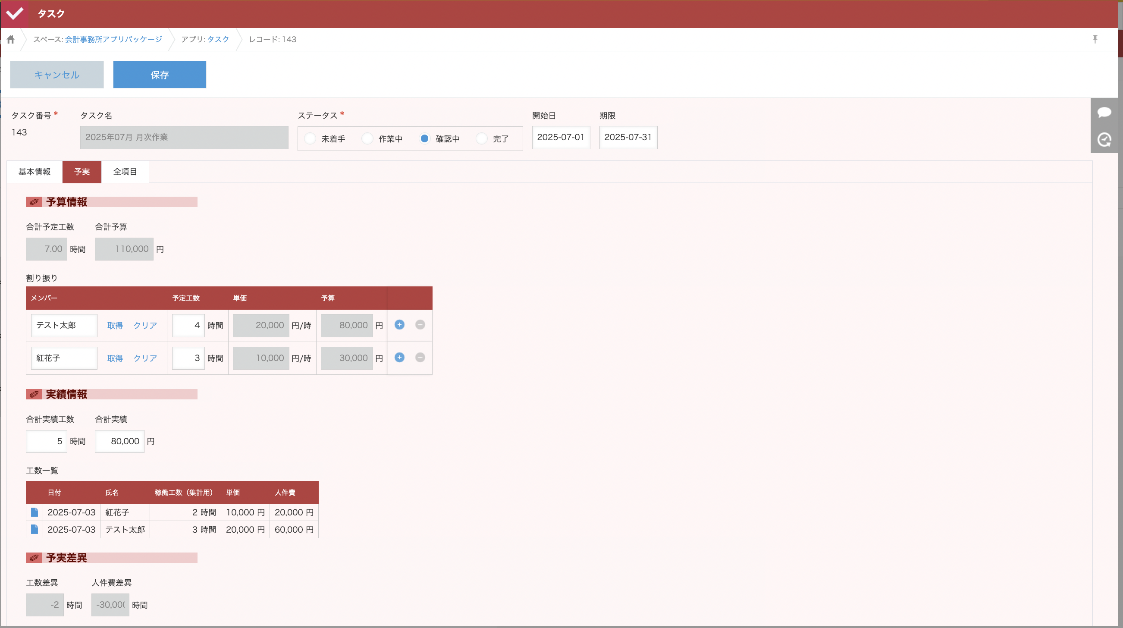Pin the record with the pin icon
The image size is (1123, 628).
pos(1095,39)
